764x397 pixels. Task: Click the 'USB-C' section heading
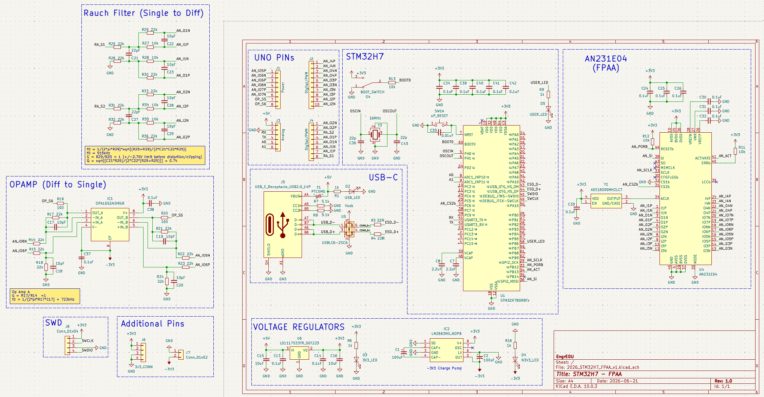[383, 177]
